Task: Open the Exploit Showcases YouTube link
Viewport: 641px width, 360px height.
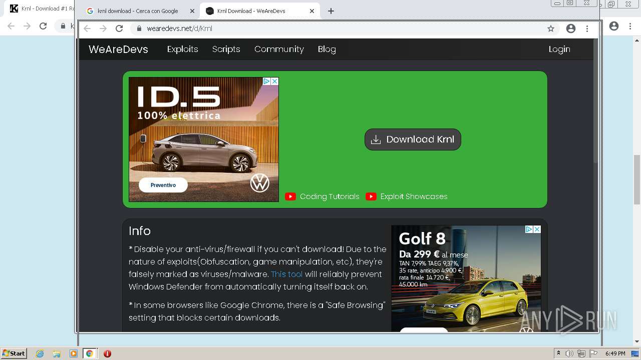Action: pyautogui.click(x=414, y=196)
